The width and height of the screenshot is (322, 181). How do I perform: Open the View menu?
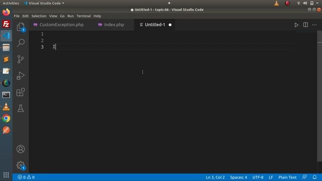(53, 16)
